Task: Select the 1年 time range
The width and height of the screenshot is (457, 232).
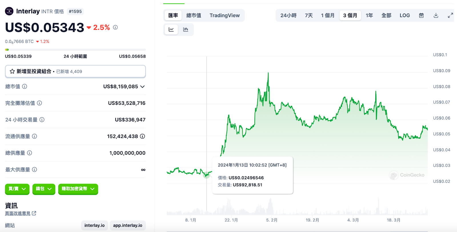Action: [369, 15]
